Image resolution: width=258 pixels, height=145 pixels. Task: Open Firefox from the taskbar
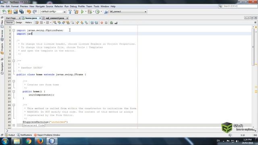40,141
